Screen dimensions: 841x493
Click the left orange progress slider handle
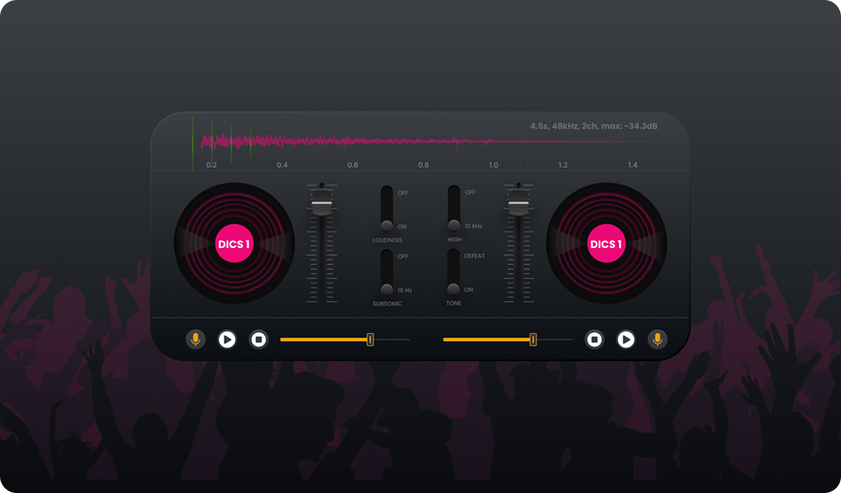tap(370, 340)
